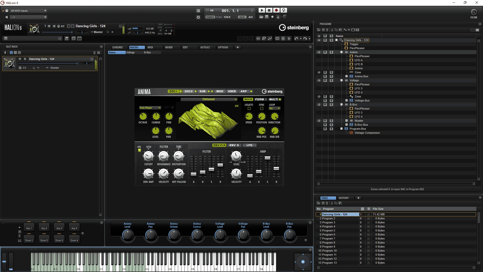Toggle visibility of the Anima layer
483x272 pixels.
(319, 52)
